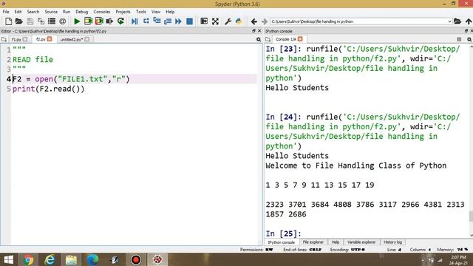This screenshot has height=266, width=473.
Task: Undock the Editor pane
Action: pyautogui.click(x=253, y=31)
